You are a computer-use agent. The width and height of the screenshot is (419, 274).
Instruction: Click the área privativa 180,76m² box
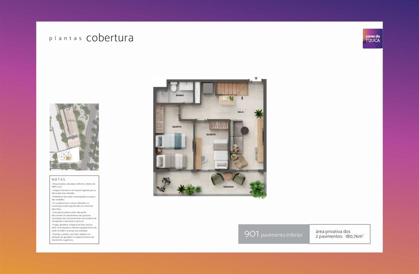coord(339,234)
